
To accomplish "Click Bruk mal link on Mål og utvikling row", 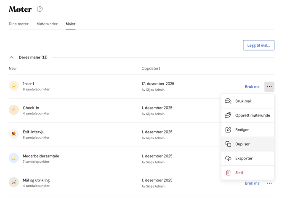I will [253, 183].
